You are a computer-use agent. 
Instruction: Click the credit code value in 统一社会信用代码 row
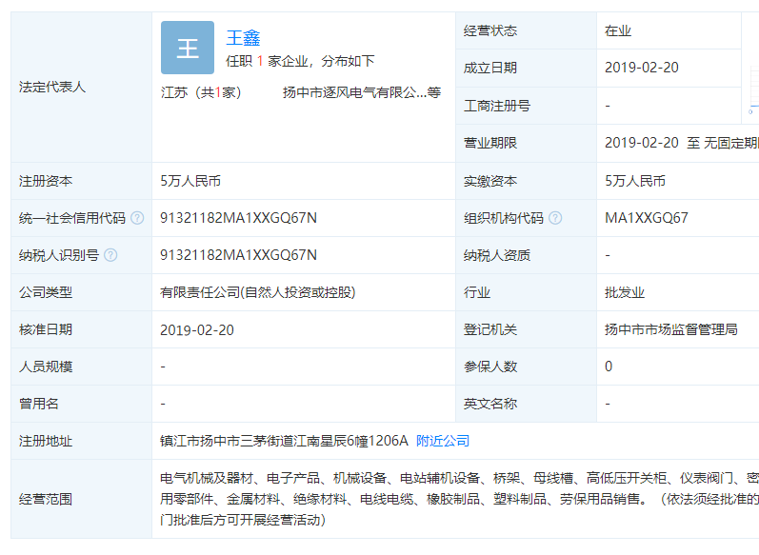coord(238,218)
